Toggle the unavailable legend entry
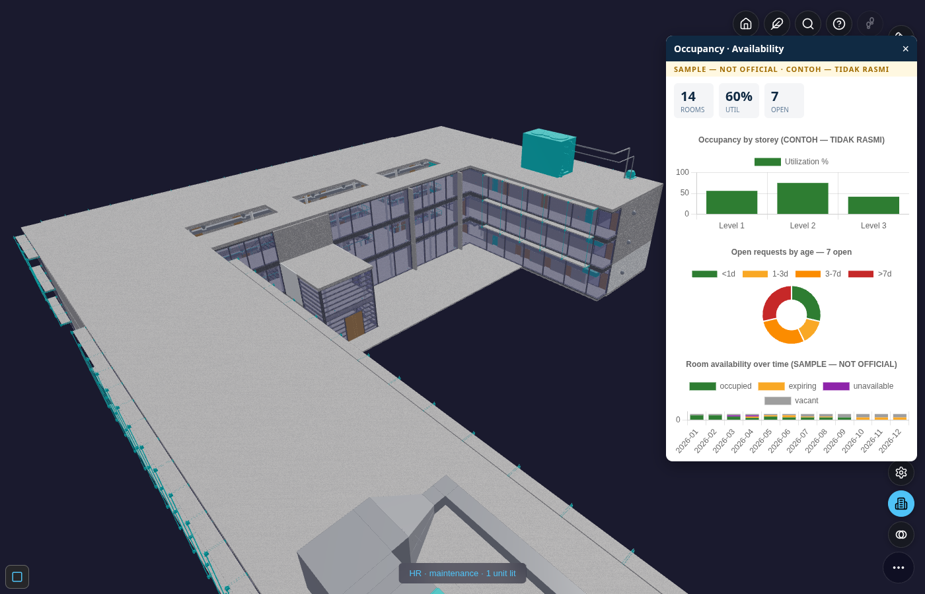The image size is (925, 594). (x=858, y=386)
